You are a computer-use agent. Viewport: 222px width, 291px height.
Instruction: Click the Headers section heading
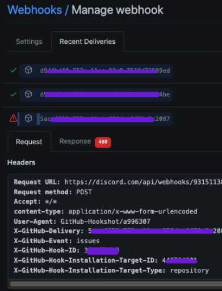pyautogui.click(x=22, y=162)
